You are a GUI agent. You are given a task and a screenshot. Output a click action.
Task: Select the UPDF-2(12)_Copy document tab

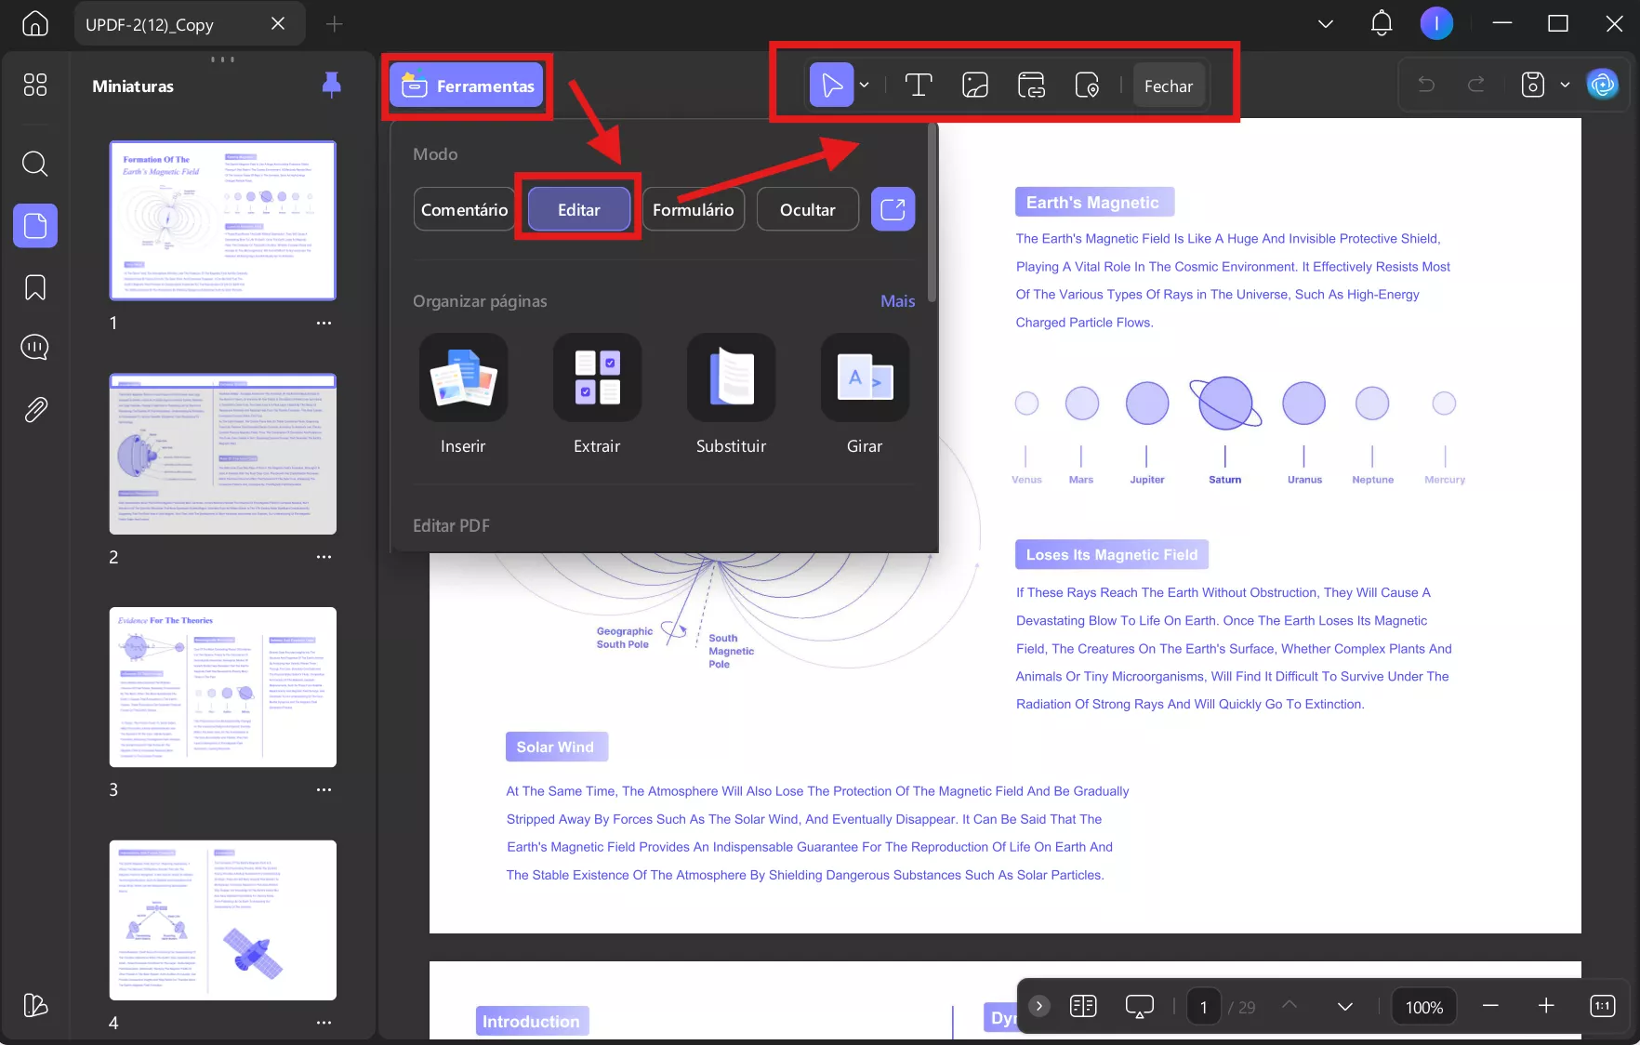[x=167, y=23]
